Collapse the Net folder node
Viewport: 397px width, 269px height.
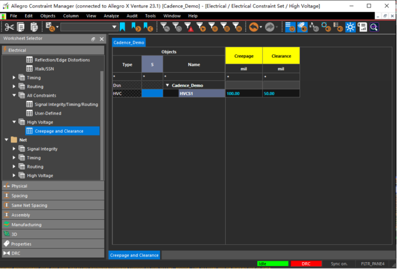point(6,140)
